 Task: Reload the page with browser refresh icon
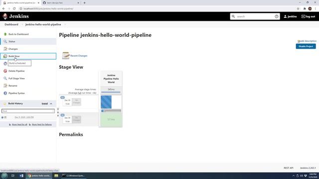pyautogui.click(x=14, y=9)
